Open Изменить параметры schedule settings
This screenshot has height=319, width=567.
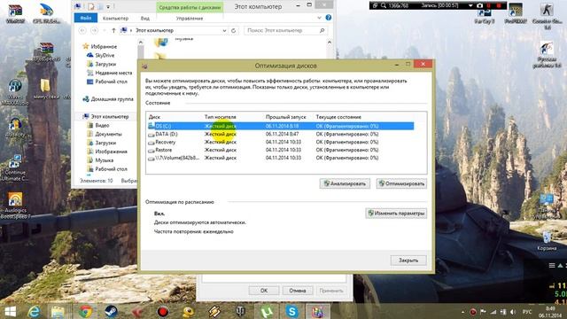[396, 214]
